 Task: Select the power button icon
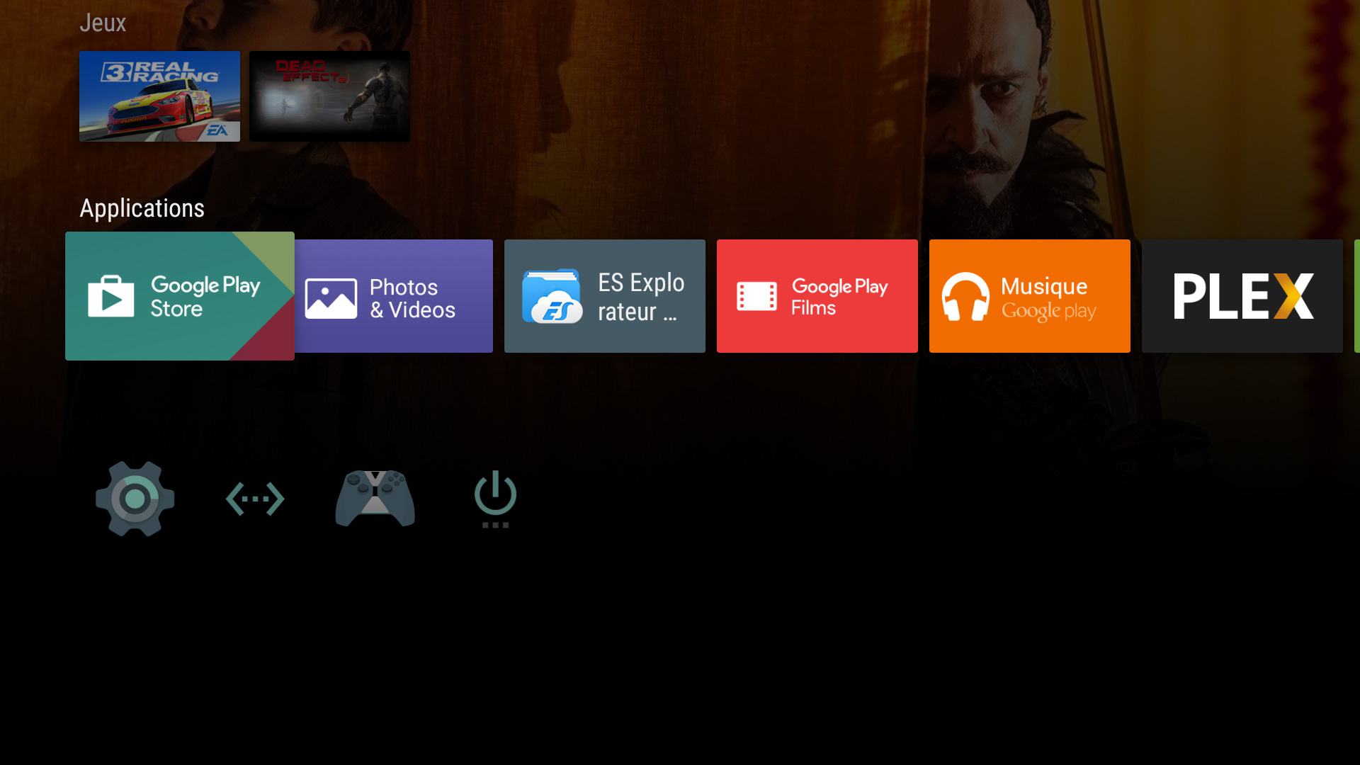(495, 499)
